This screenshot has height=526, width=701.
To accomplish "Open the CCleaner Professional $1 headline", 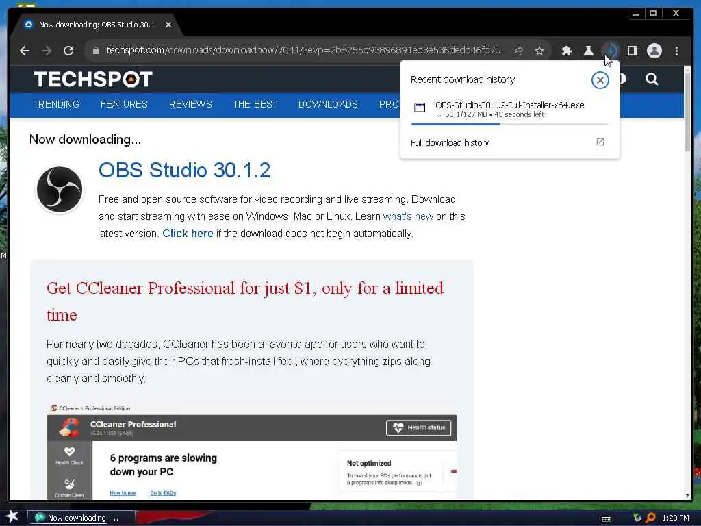I will [x=245, y=301].
